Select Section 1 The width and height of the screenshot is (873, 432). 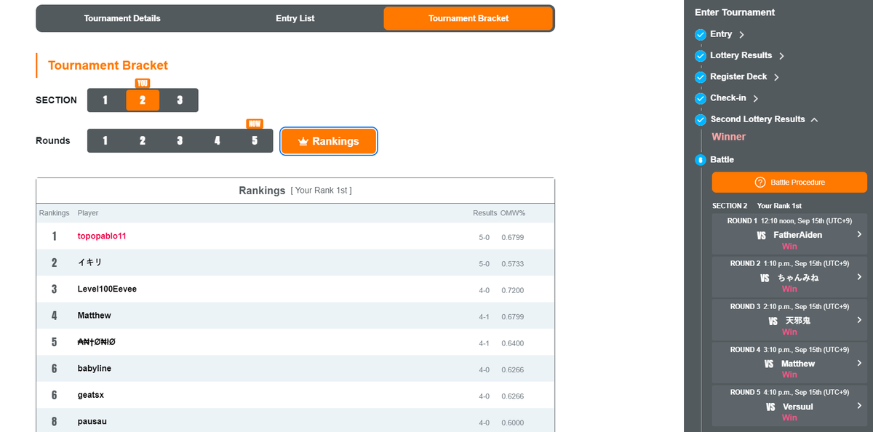point(105,100)
